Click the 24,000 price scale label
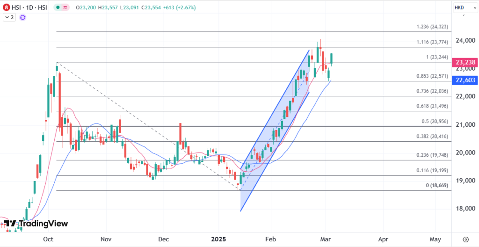This screenshot has height=247, width=479. [x=465, y=41]
